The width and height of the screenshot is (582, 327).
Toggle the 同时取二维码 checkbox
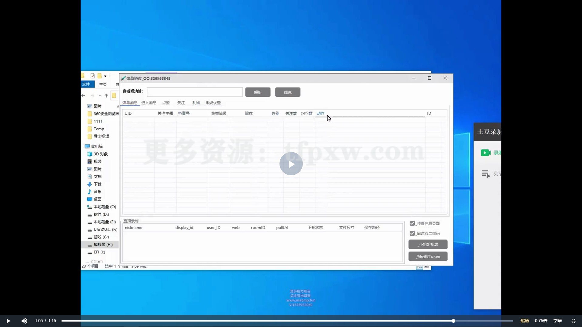[x=412, y=233]
